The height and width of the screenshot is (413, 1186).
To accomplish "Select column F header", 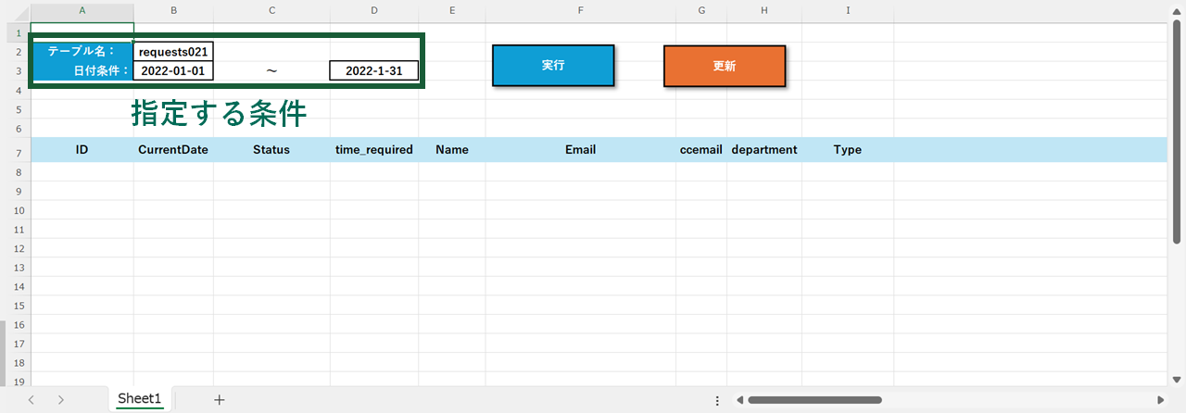I will (x=580, y=9).
